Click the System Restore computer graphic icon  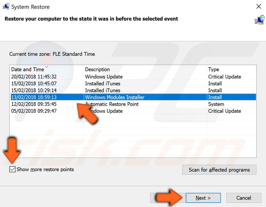coord(260,20)
